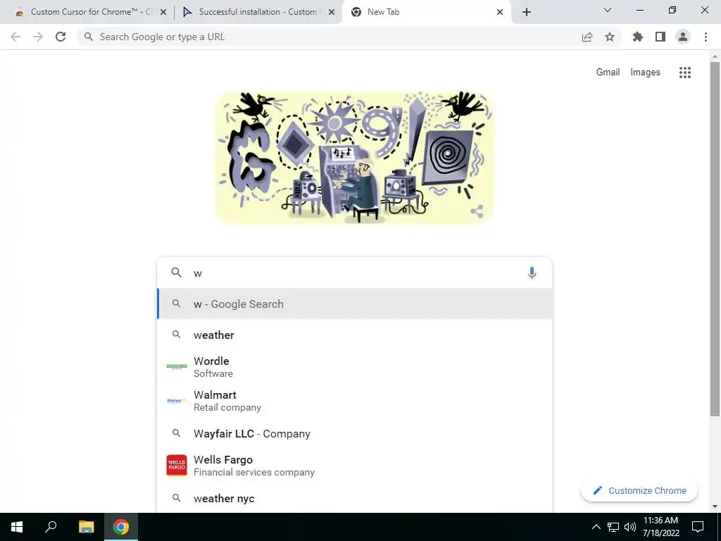Open the Windows Start menu
Image resolution: width=721 pixels, height=541 pixels.
(x=17, y=527)
